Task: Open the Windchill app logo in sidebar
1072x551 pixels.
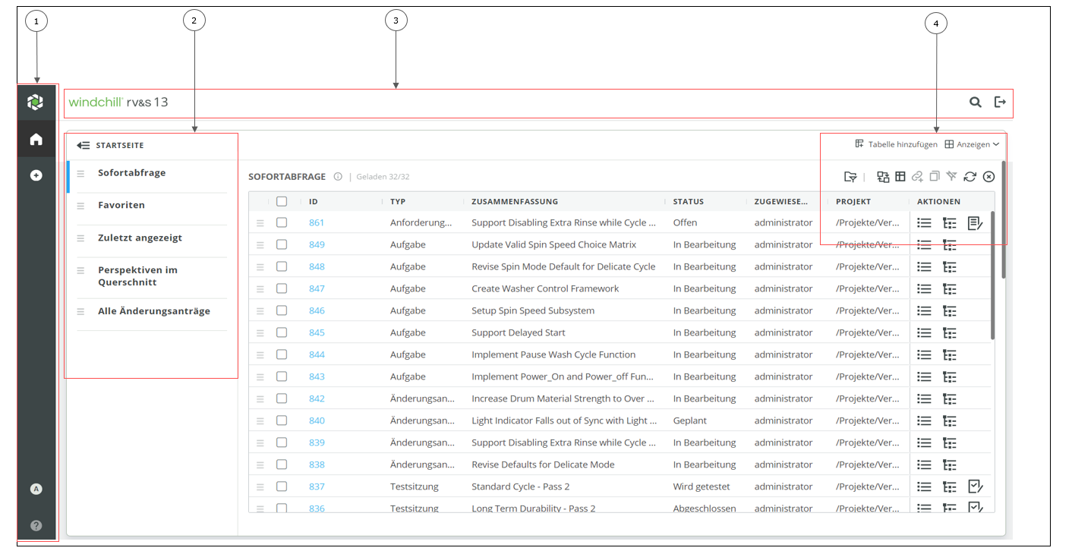Action: (36, 102)
